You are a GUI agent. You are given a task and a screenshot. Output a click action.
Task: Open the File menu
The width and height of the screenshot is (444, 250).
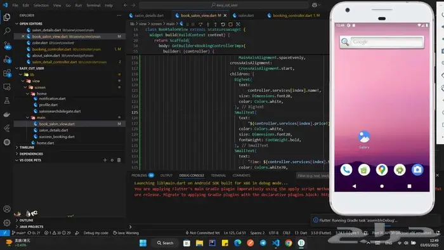[15, 5]
